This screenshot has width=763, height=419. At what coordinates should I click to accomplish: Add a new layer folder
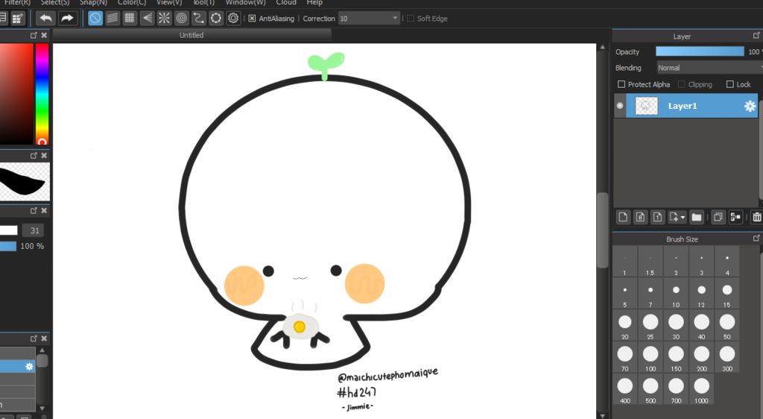tap(697, 217)
